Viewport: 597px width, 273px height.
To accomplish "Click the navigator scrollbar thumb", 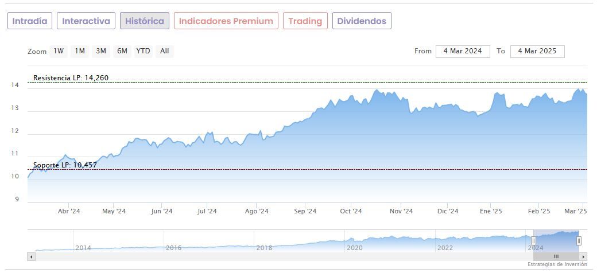I will pos(556,256).
